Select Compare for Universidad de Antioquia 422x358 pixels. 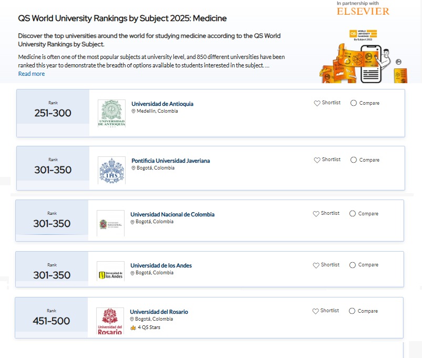(x=354, y=103)
